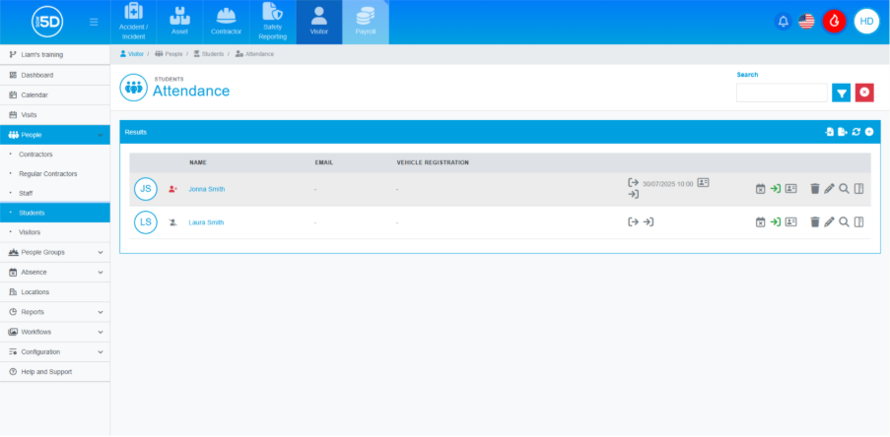Screen dimensions: 890x437
Task: Open Laura Smith's profile link
Action: 206,222
